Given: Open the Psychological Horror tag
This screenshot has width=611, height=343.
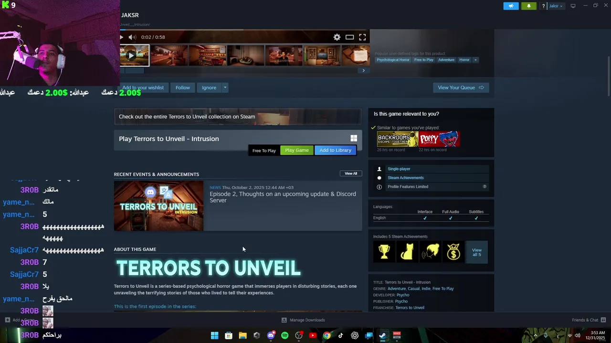Looking at the screenshot, I should click(393, 60).
